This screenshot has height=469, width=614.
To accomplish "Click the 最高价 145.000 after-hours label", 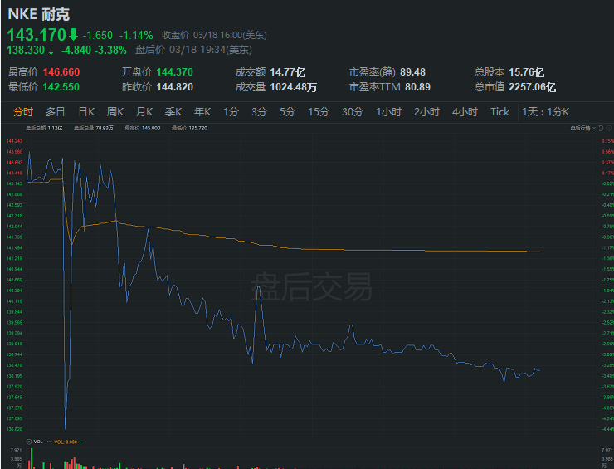I will pyautogui.click(x=142, y=128).
